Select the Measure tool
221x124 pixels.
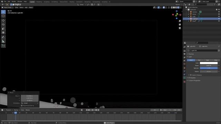(3, 41)
